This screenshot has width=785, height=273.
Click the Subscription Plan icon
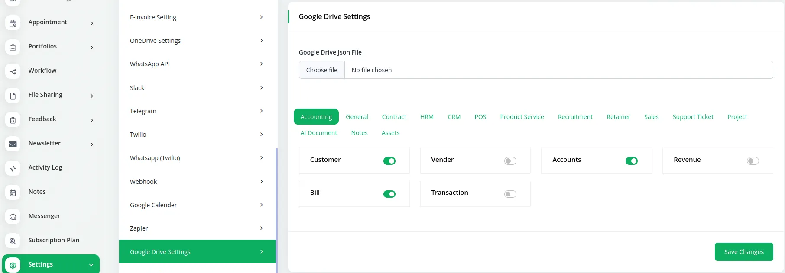(13, 241)
